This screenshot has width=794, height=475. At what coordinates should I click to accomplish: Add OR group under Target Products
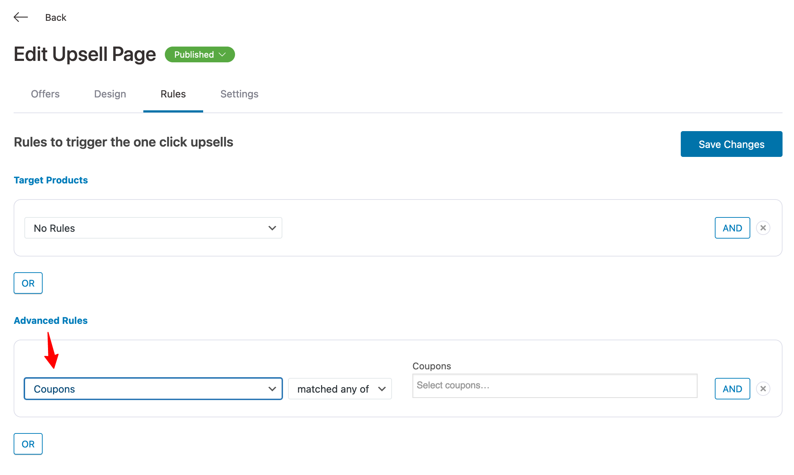coord(28,283)
